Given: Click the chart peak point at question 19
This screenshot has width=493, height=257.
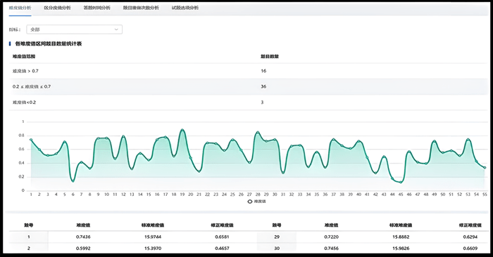Looking at the screenshot, I should 182,129.
